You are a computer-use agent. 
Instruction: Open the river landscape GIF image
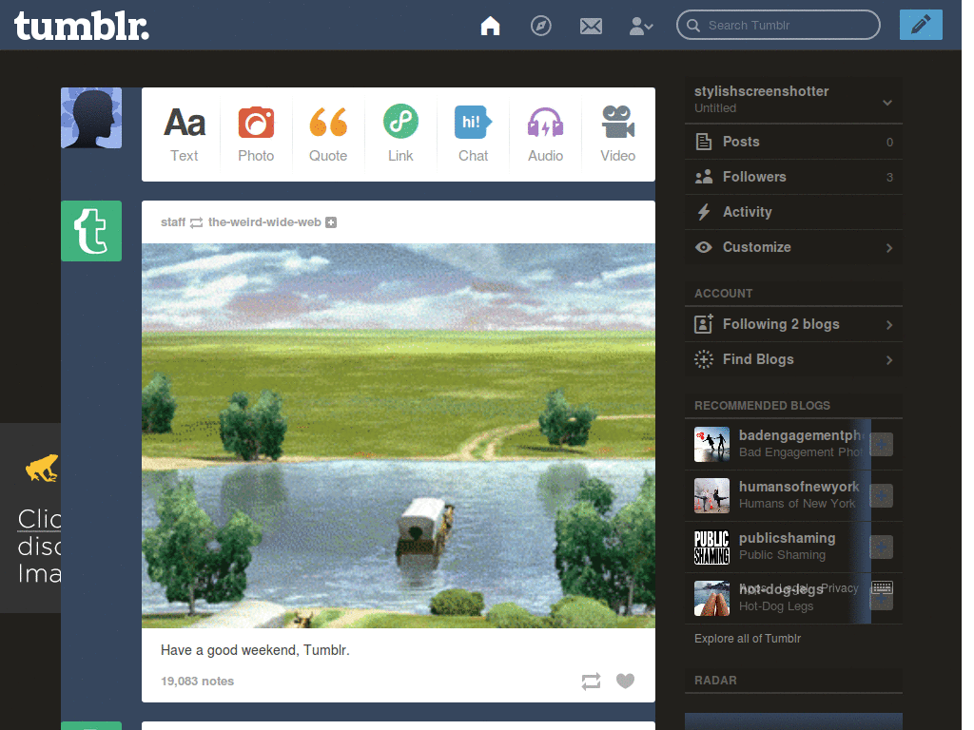tap(399, 435)
